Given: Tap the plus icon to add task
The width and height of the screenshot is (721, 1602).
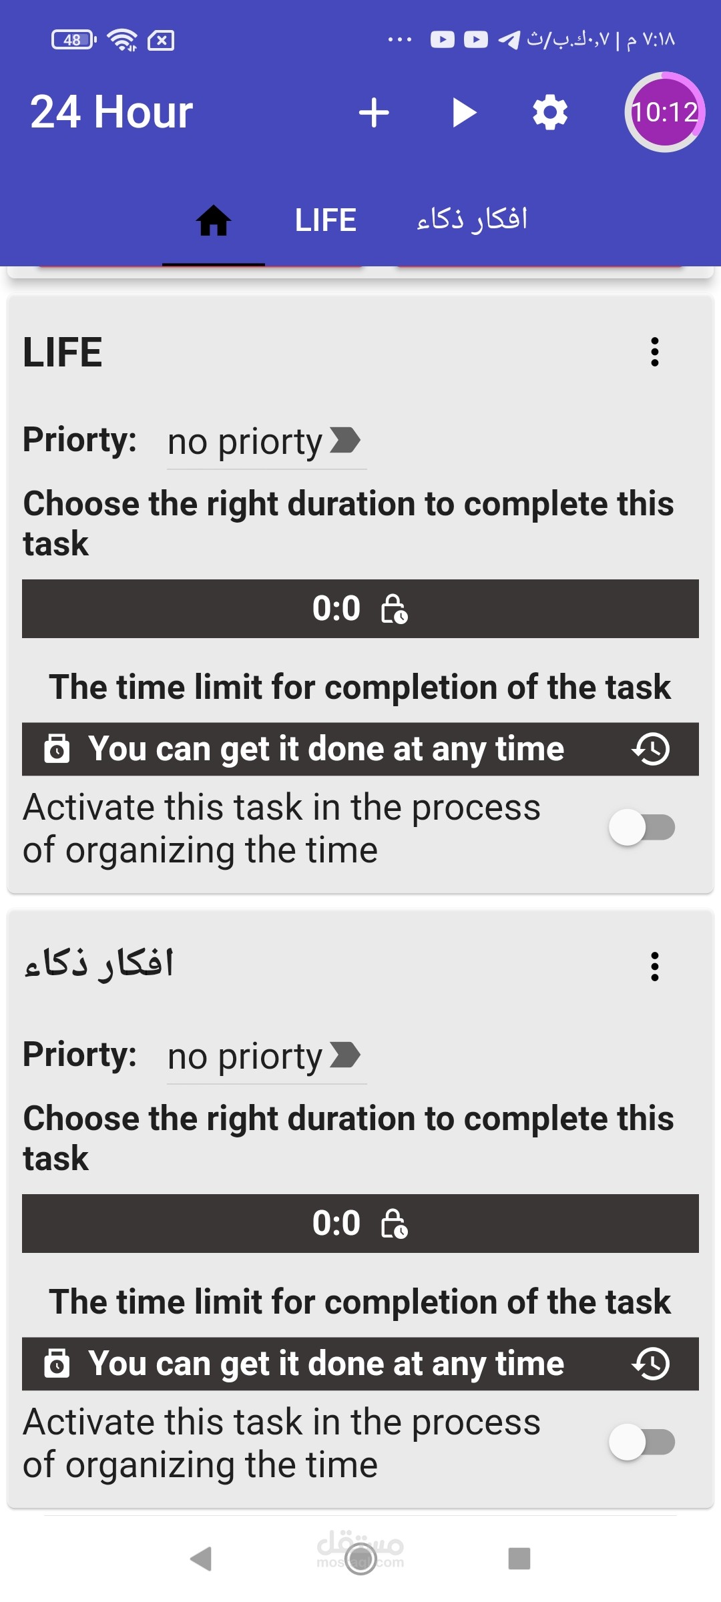Looking at the screenshot, I should coord(374,112).
